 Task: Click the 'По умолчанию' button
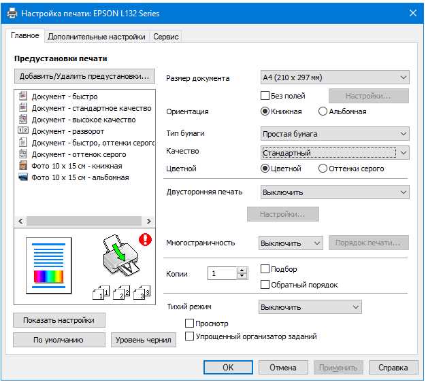click(59, 340)
